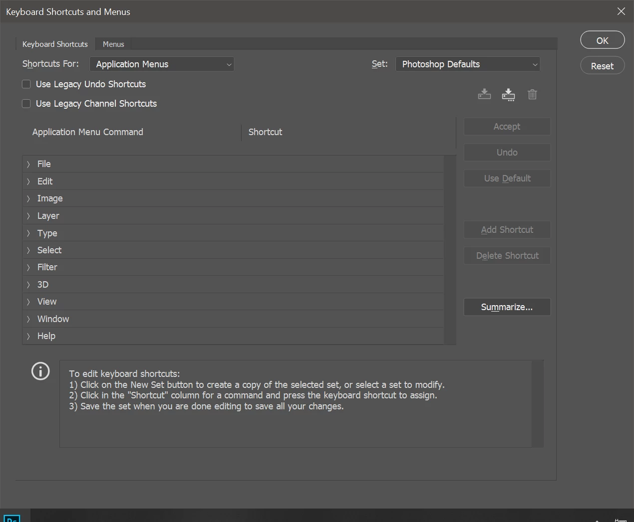Expand the File menu commands row
Image resolution: width=634 pixels, height=522 pixels.
tap(233, 164)
